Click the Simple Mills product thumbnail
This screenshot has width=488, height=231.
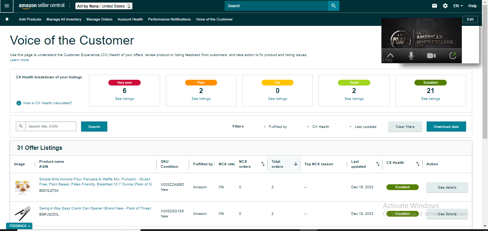click(23, 187)
